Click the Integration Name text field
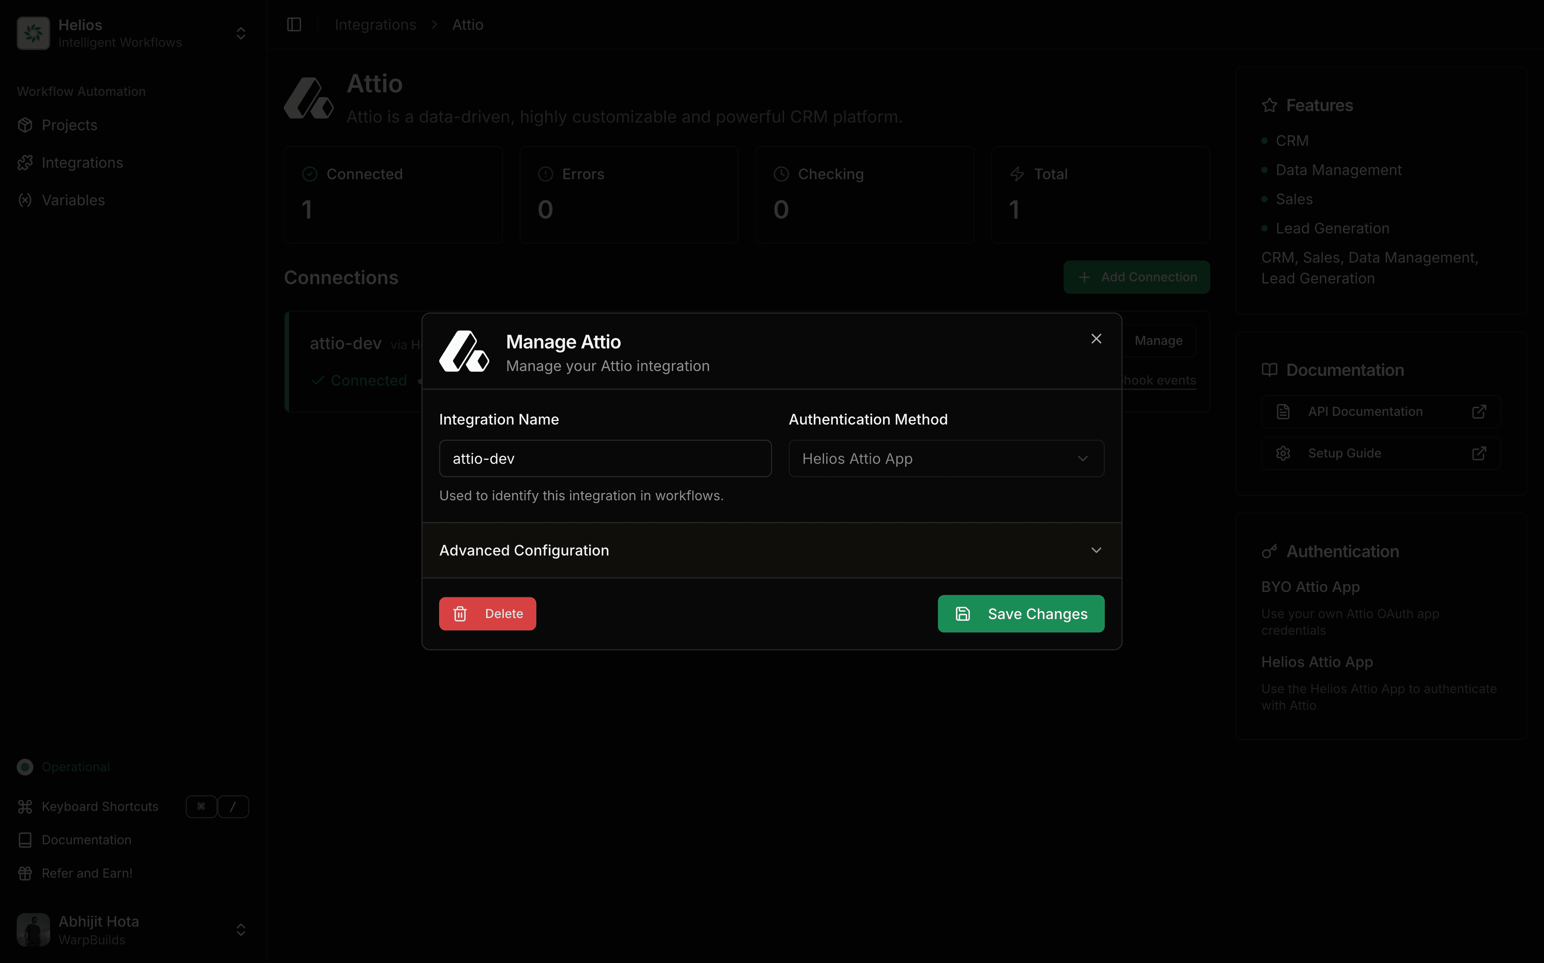The height and width of the screenshot is (963, 1544). (x=605, y=458)
